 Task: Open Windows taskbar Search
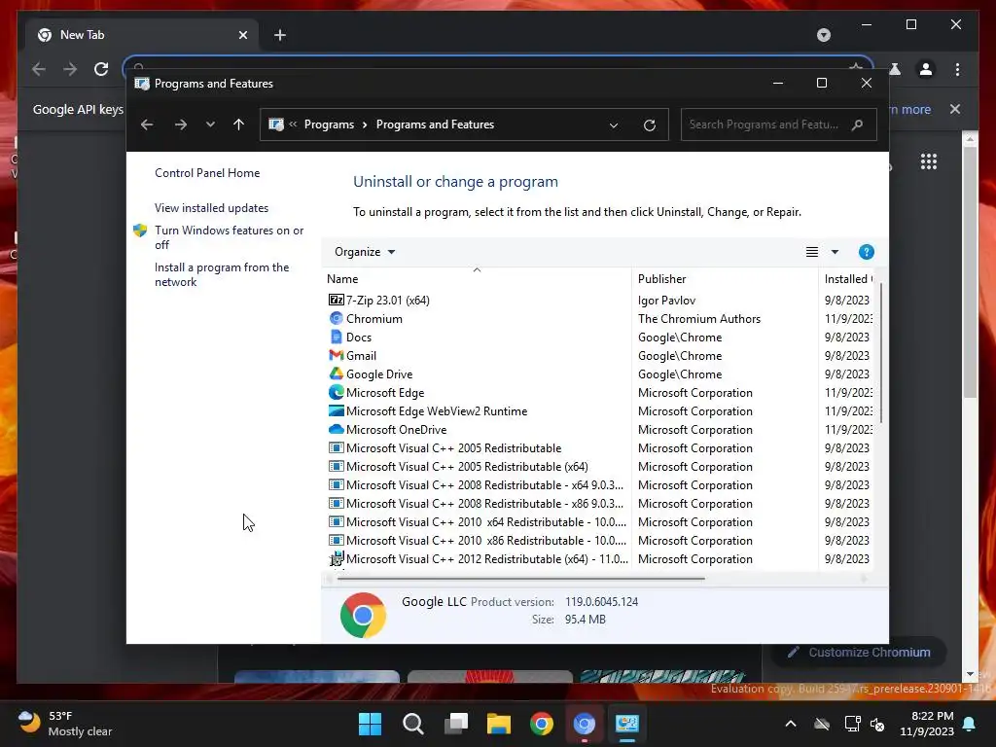click(x=412, y=724)
